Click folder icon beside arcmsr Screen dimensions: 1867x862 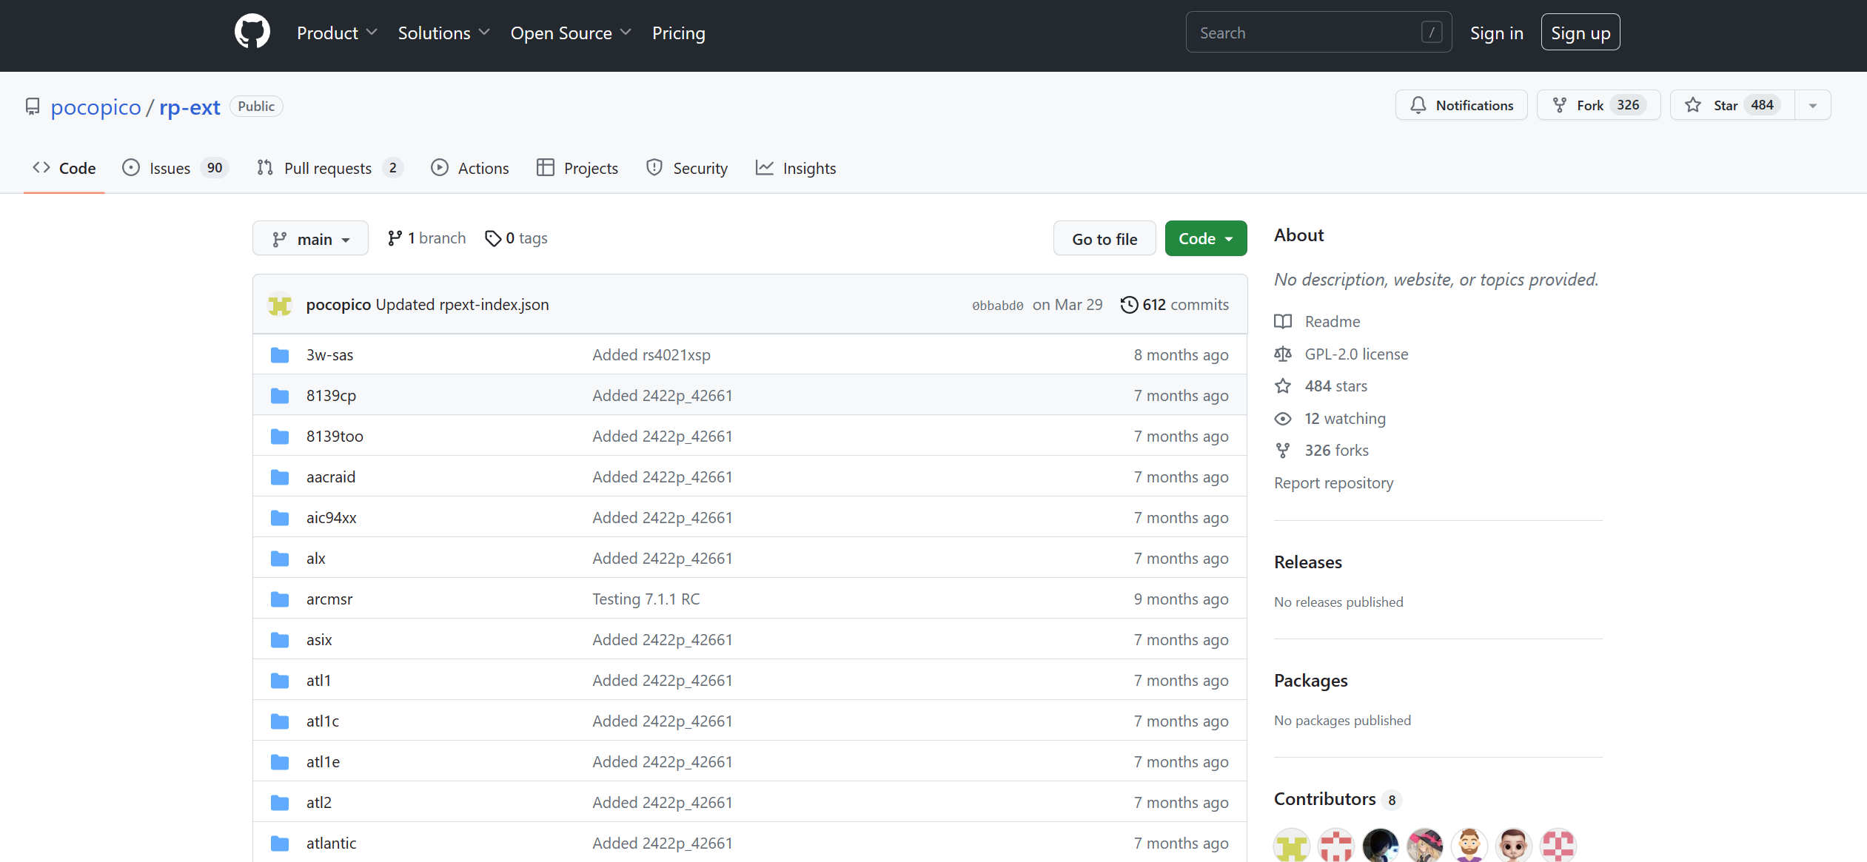click(280, 599)
